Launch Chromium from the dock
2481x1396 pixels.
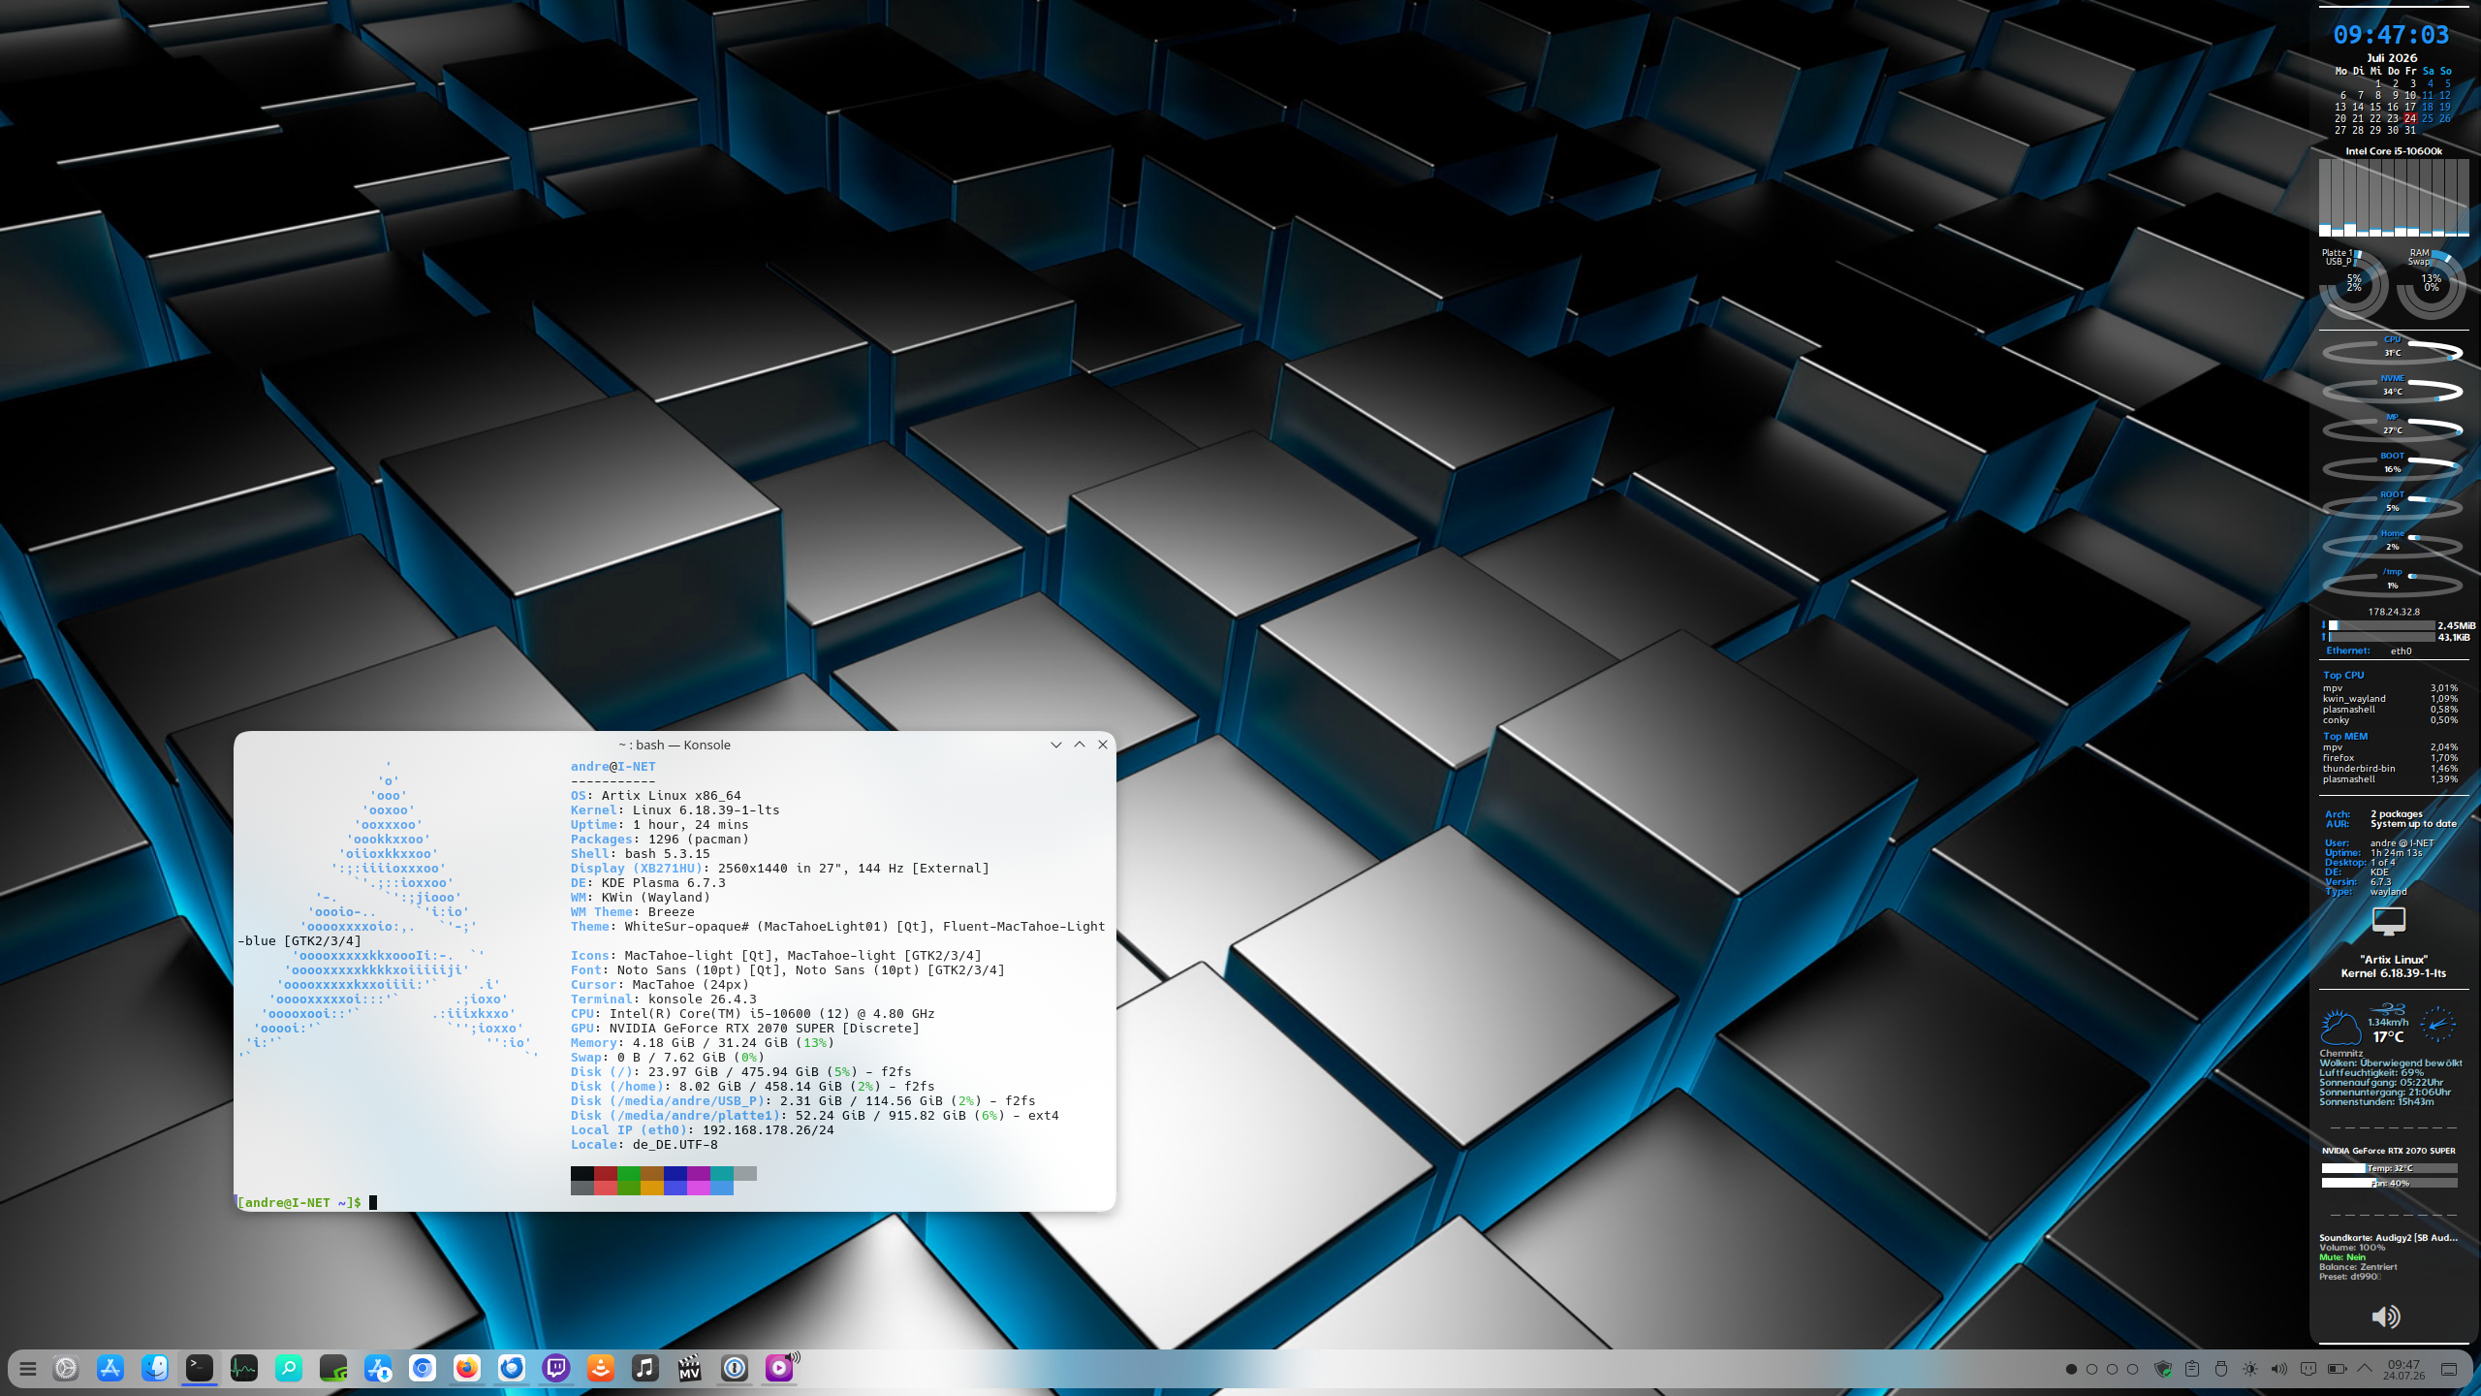point(423,1368)
